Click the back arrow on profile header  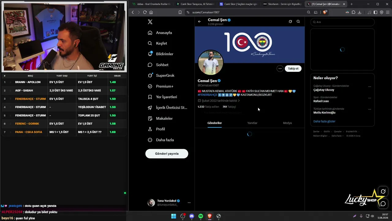click(x=200, y=21)
